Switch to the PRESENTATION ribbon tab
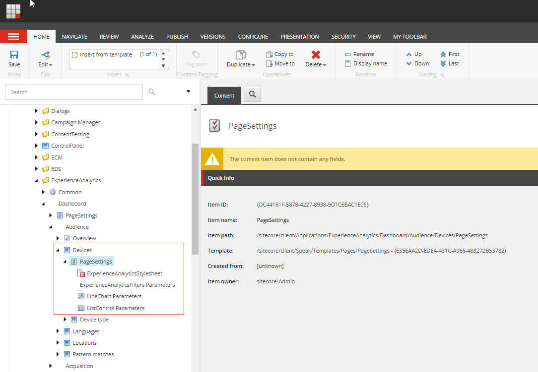538x372 pixels. click(300, 37)
